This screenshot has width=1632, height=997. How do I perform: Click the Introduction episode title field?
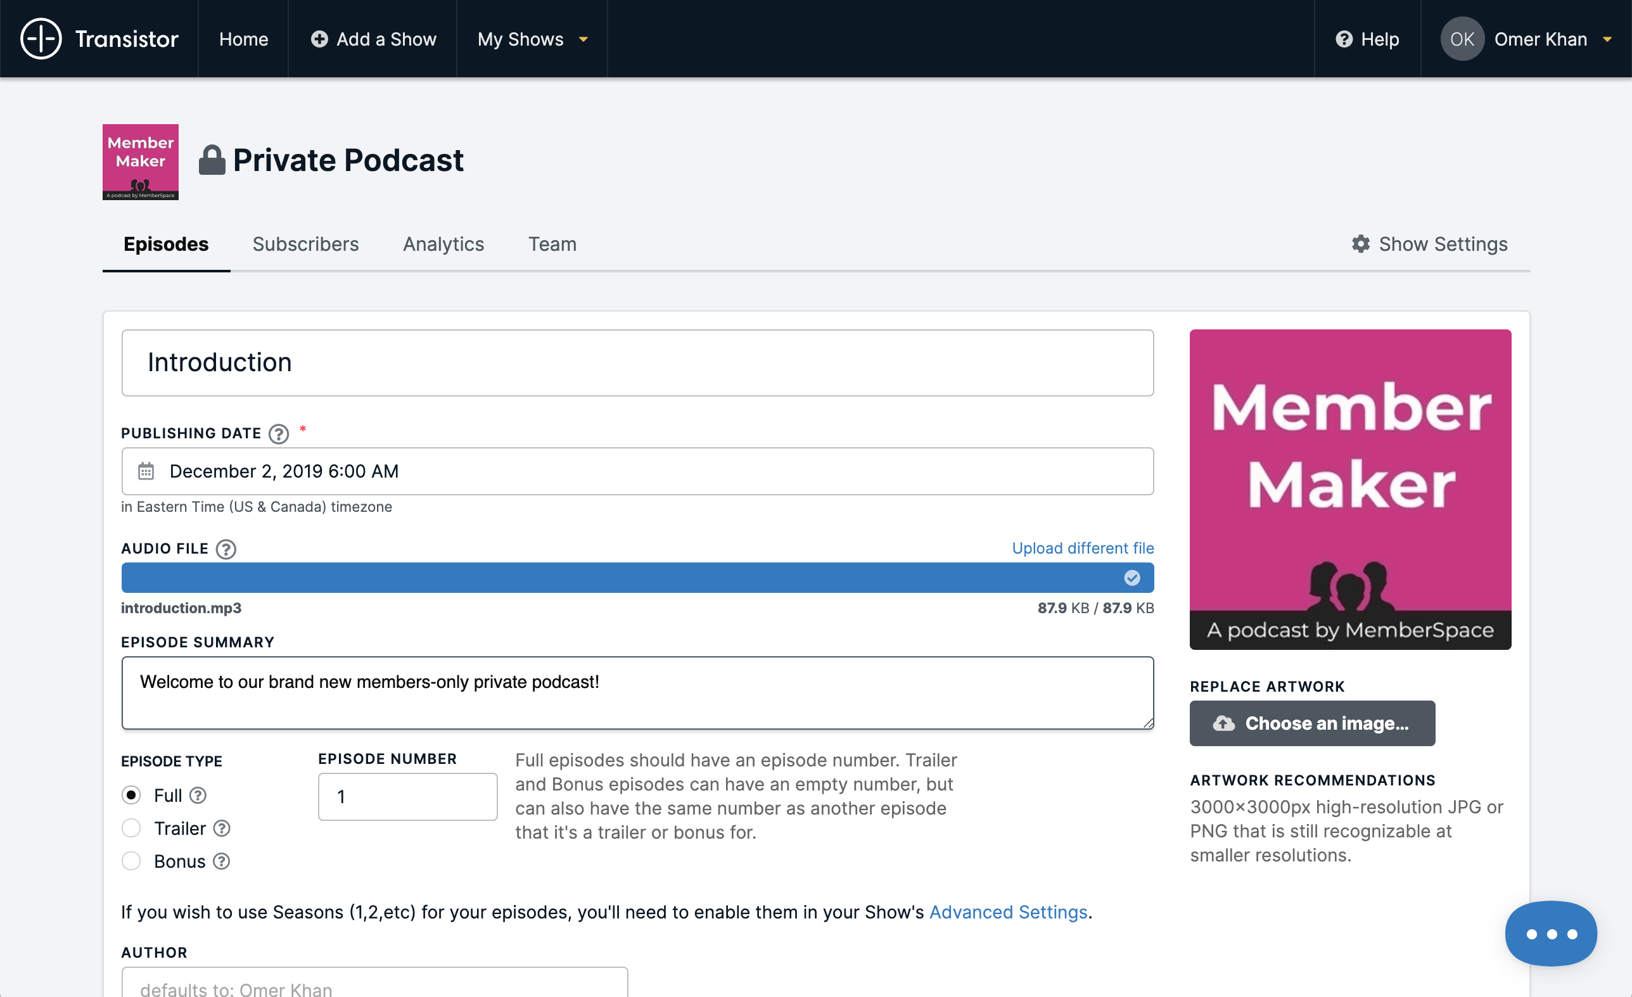tap(637, 363)
